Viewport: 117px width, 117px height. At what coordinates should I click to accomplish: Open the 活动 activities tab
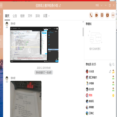(38, 16)
